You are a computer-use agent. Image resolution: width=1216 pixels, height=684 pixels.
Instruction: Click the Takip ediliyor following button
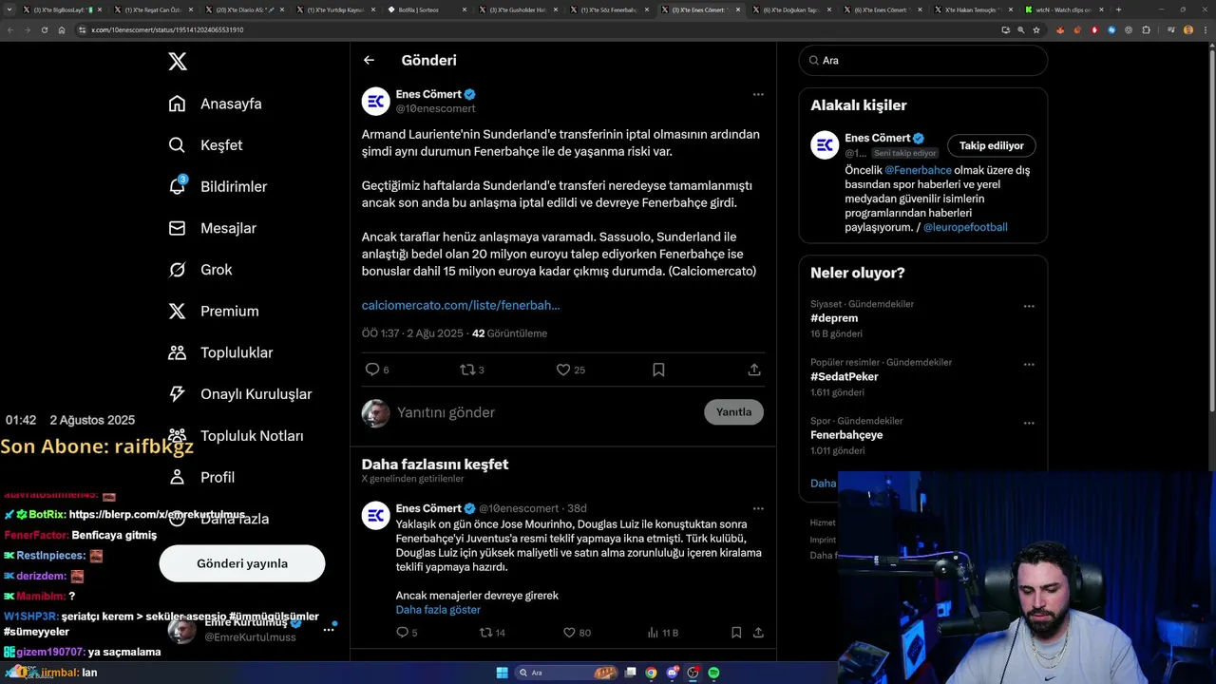pos(991,145)
